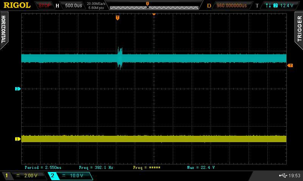This screenshot has width=303, height=181.
Task: Click the trigger edge slope icon
Action: [x=269, y=6]
